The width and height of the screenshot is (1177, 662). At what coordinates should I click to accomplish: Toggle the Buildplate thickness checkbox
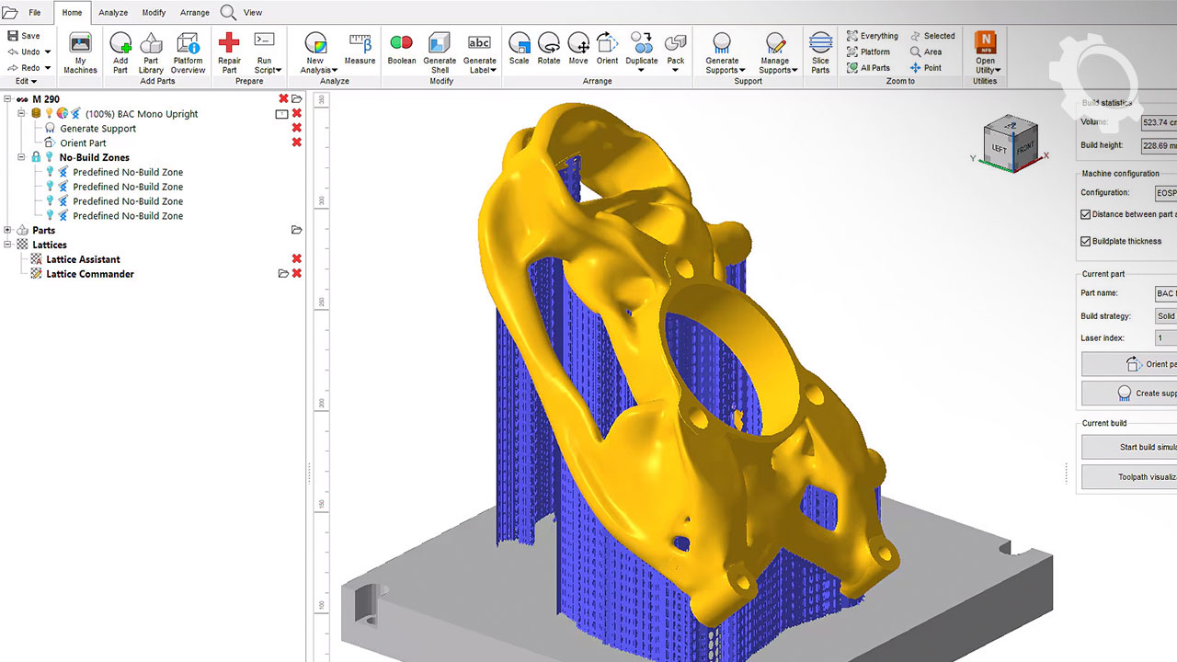[x=1086, y=241]
